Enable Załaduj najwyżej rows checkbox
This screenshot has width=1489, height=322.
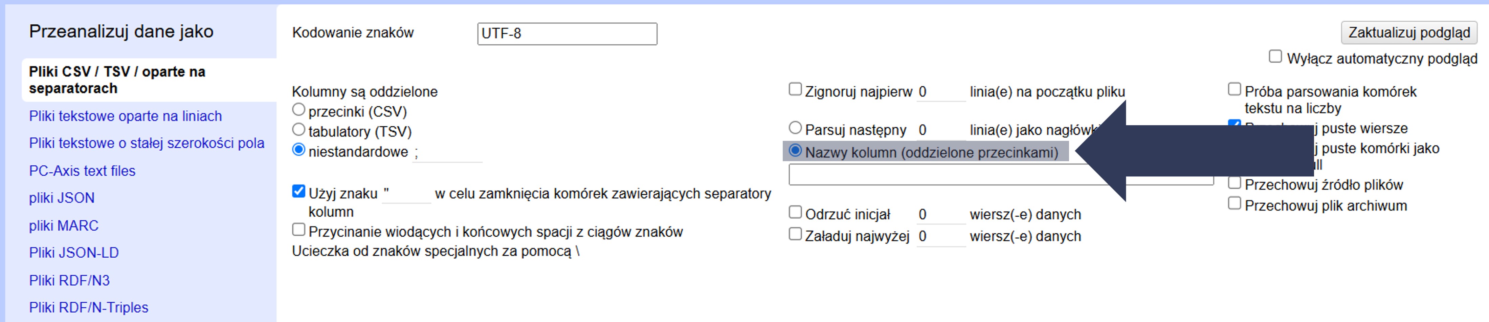point(795,234)
